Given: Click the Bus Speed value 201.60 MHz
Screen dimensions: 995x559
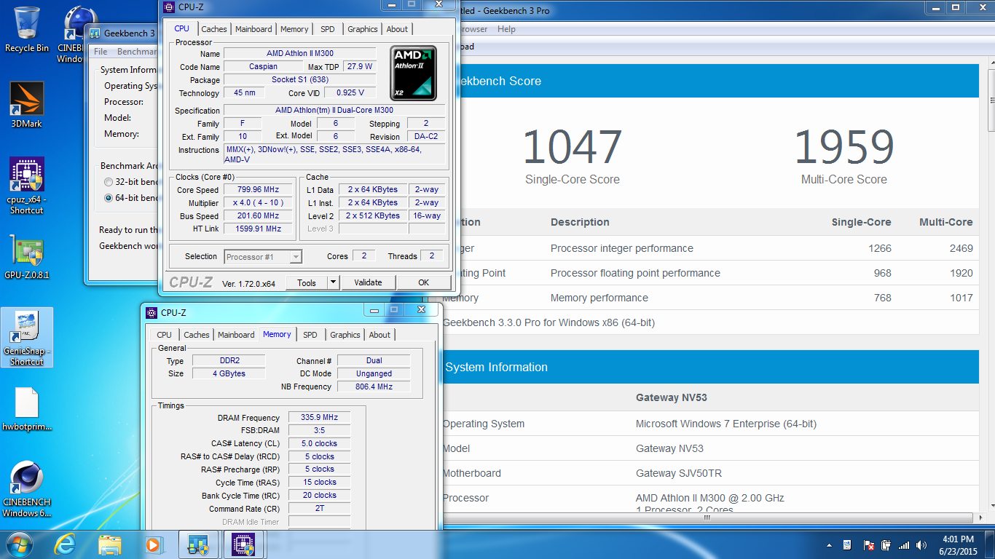Looking at the screenshot, I should (x=258, y=216).
